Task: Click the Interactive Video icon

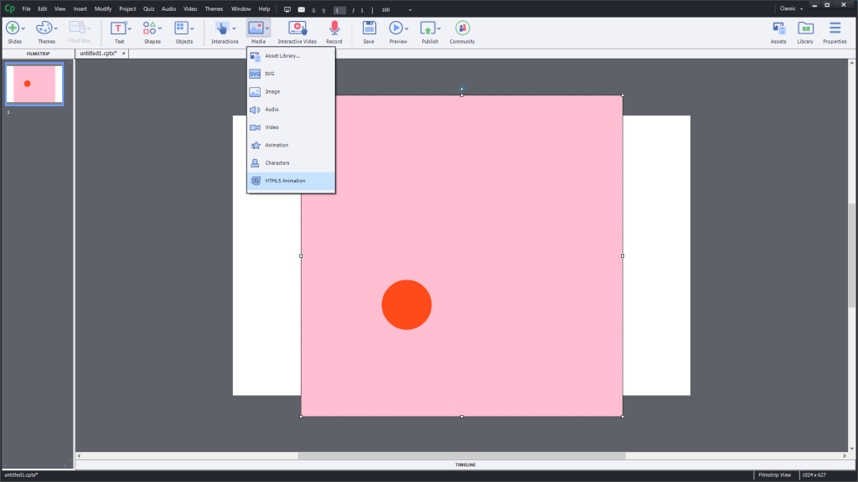Action: coord(297,28)
